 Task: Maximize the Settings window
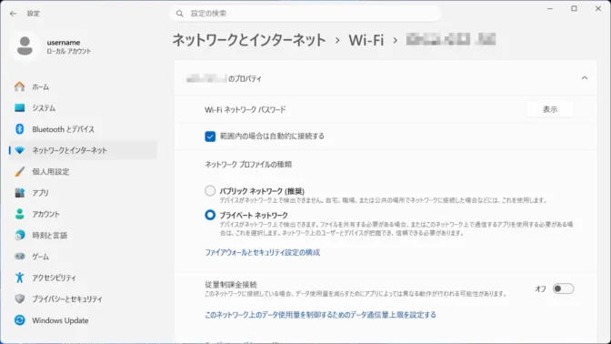pyautogui.click(x=574, y=8)
